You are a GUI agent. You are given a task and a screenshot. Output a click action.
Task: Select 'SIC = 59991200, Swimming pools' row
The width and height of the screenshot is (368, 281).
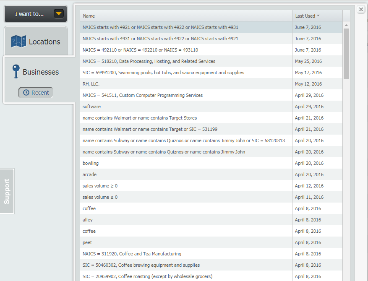pos(211,73)
